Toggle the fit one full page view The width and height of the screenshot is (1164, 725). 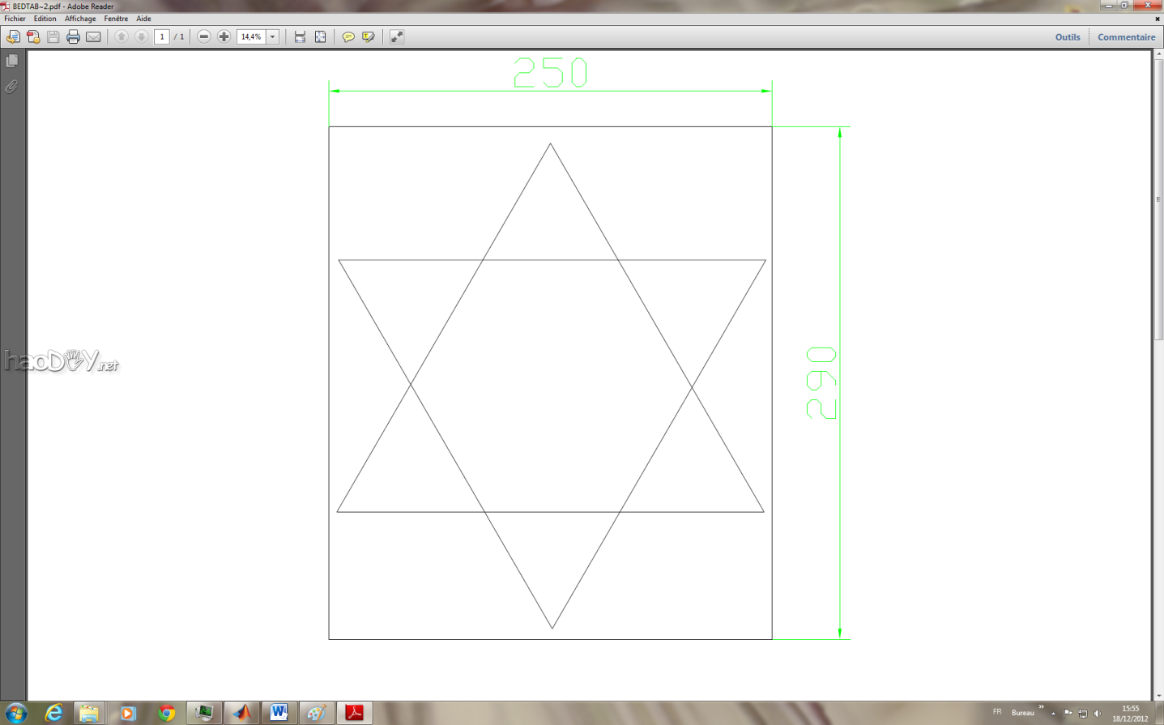click(321, 36)
